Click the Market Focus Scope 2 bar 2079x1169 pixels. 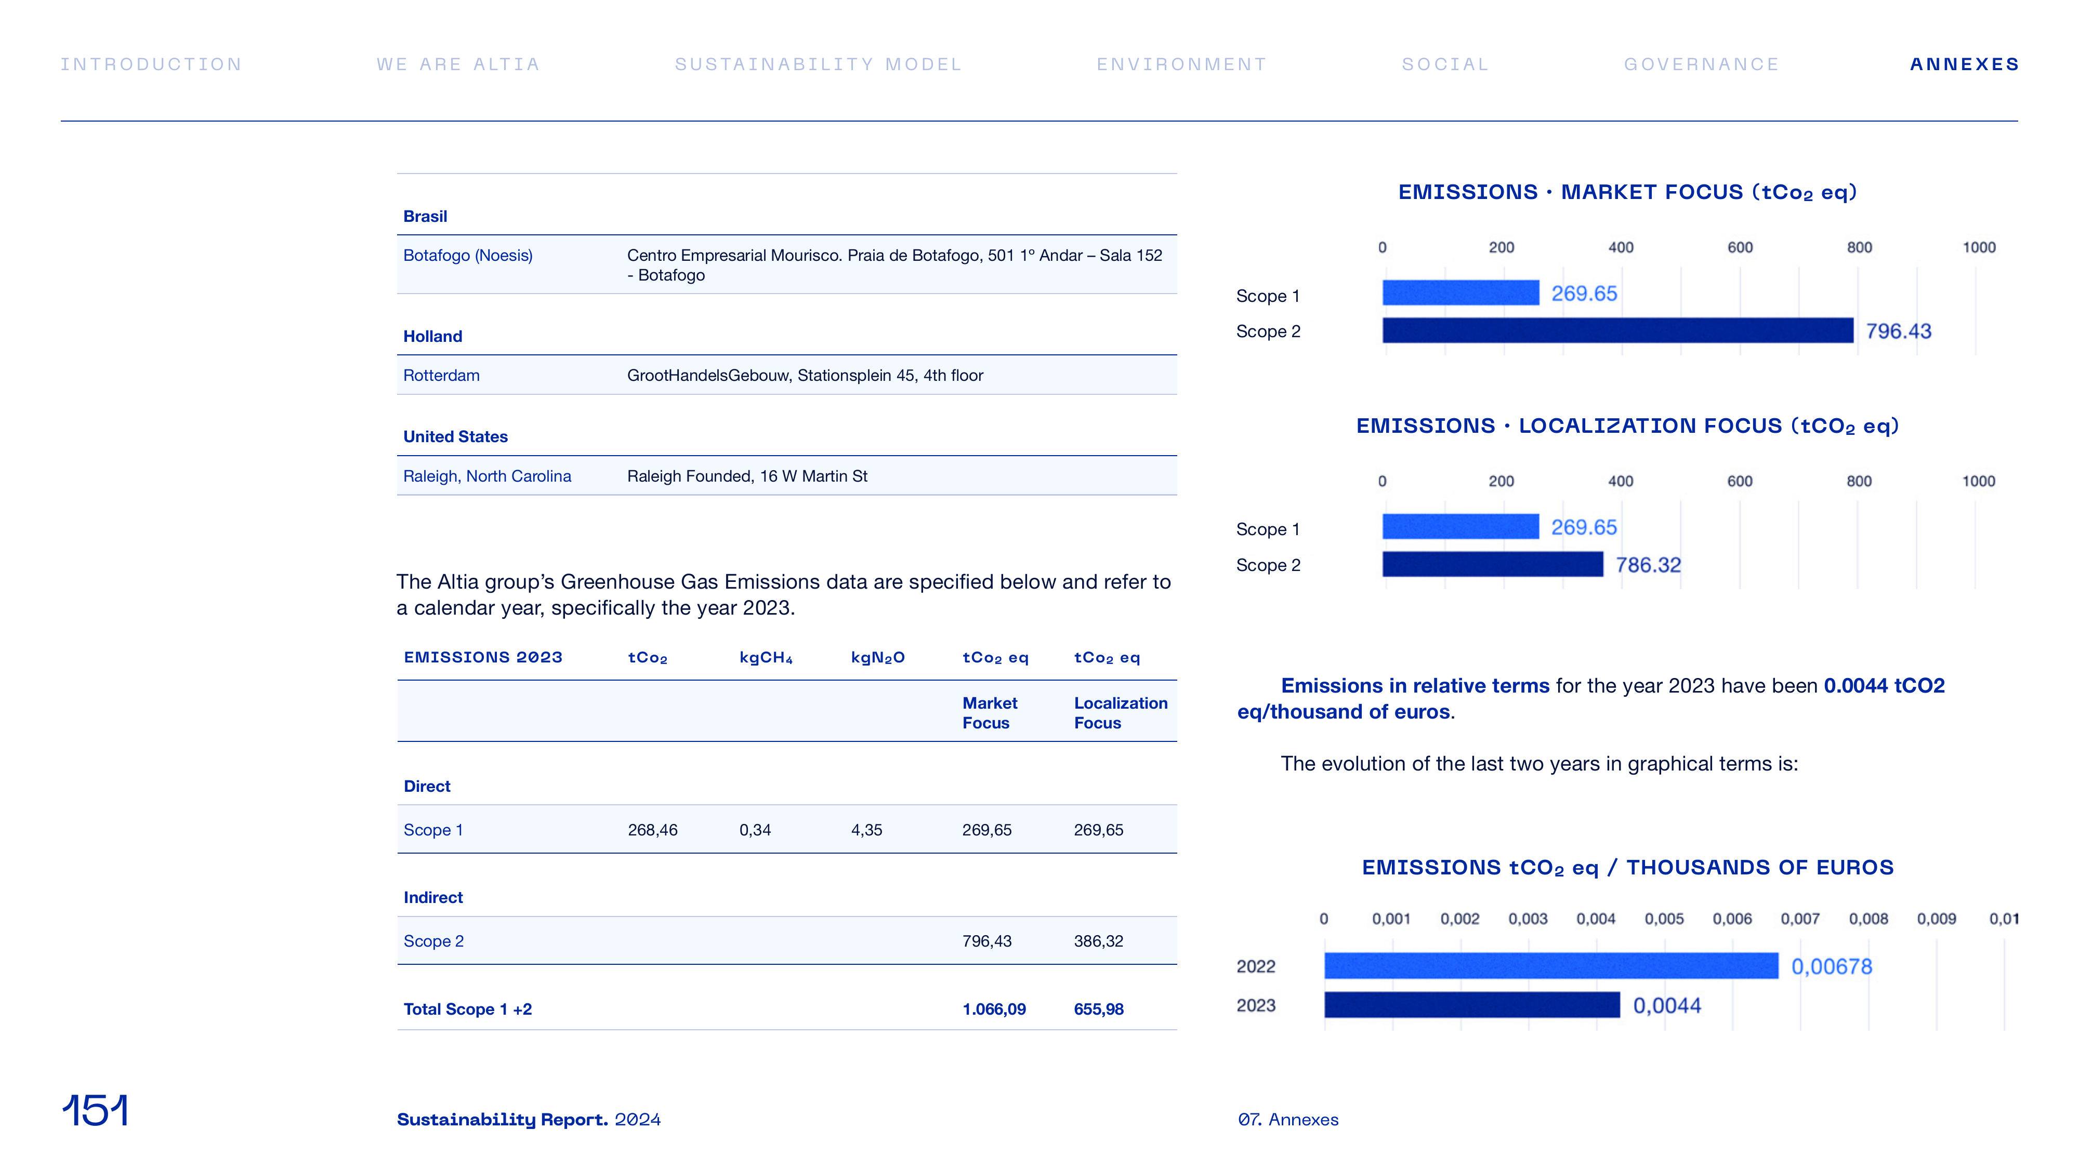click(x=1617, y=331)
